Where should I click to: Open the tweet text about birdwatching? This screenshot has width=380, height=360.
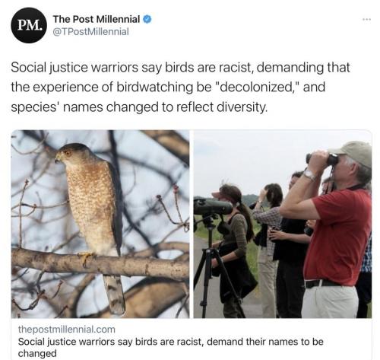pos(180,87)
